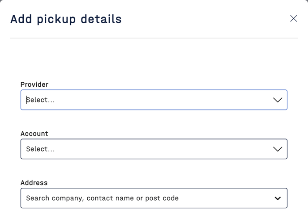Click the Provider field label
This screenshot has width=308, height=215.
click(34, 84)
